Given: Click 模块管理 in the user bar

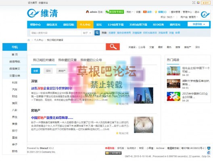Looking at the screenshot, I should click(175, 12).
